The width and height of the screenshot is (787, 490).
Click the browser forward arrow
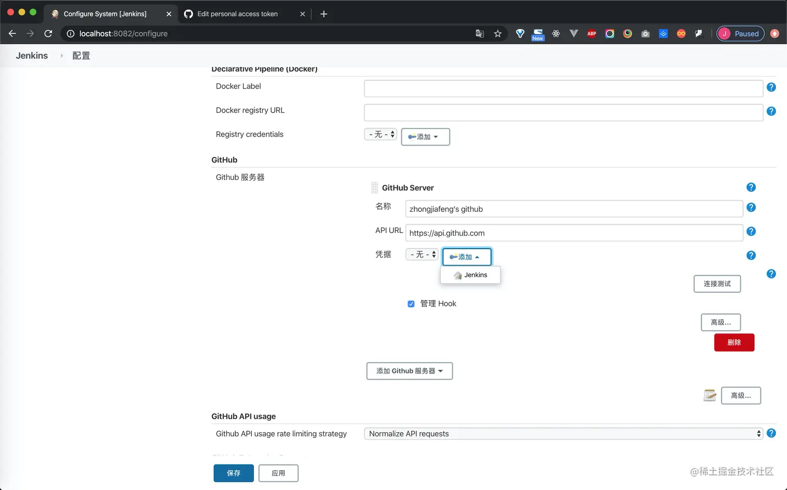pos(30,34)
